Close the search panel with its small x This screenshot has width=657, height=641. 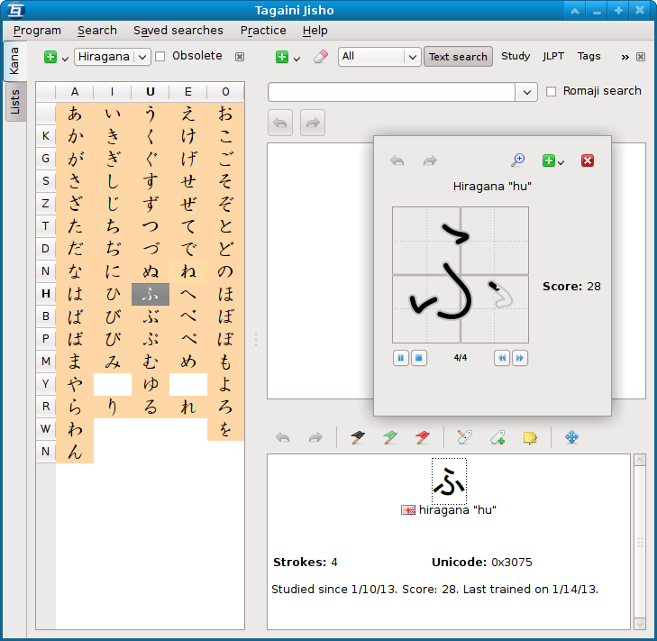(641, 57)
